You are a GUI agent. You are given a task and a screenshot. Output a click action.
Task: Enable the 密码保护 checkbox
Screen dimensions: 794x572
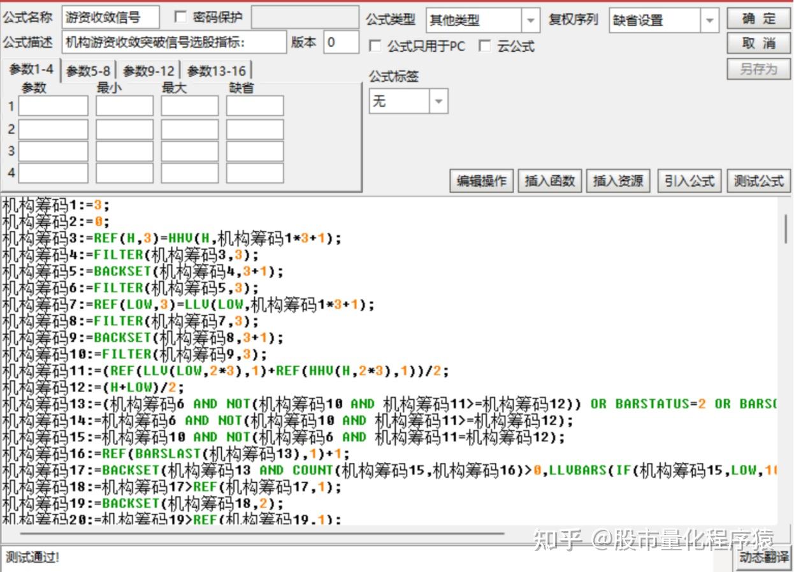[x=180, y=17]
